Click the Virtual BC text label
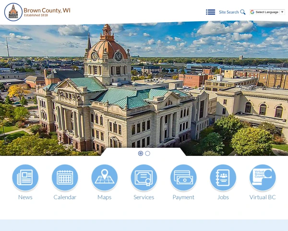 tap(263, 197)
